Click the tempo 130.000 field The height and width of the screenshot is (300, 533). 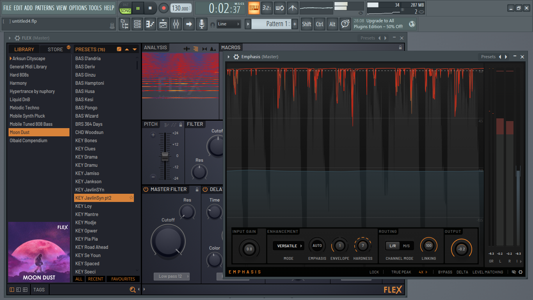tap(181, 8)
